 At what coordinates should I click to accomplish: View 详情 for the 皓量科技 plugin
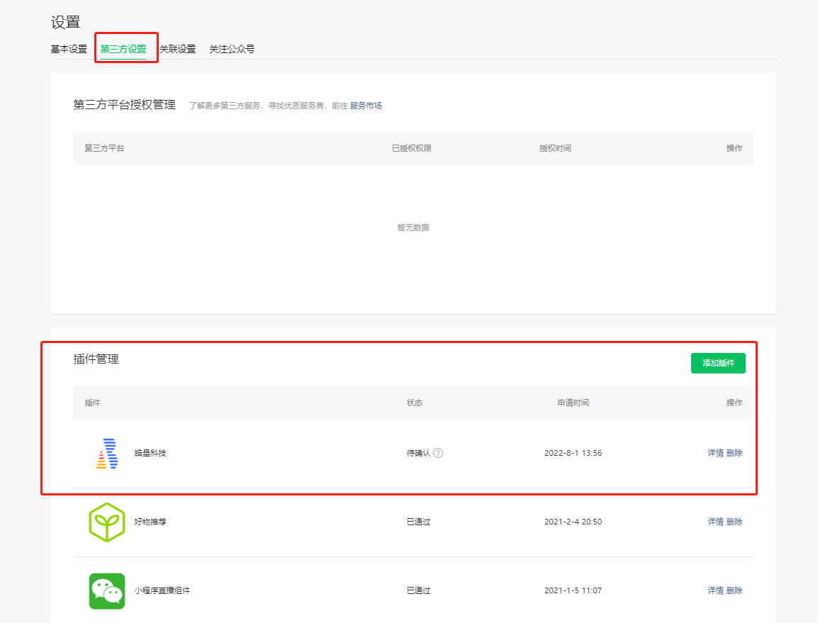pos(715,453)
